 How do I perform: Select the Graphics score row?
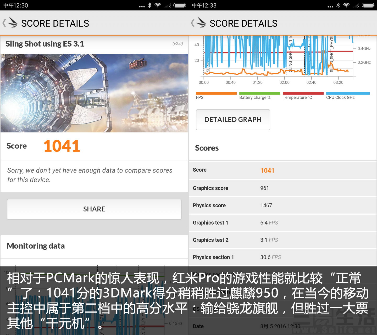[x=283, y=188]
